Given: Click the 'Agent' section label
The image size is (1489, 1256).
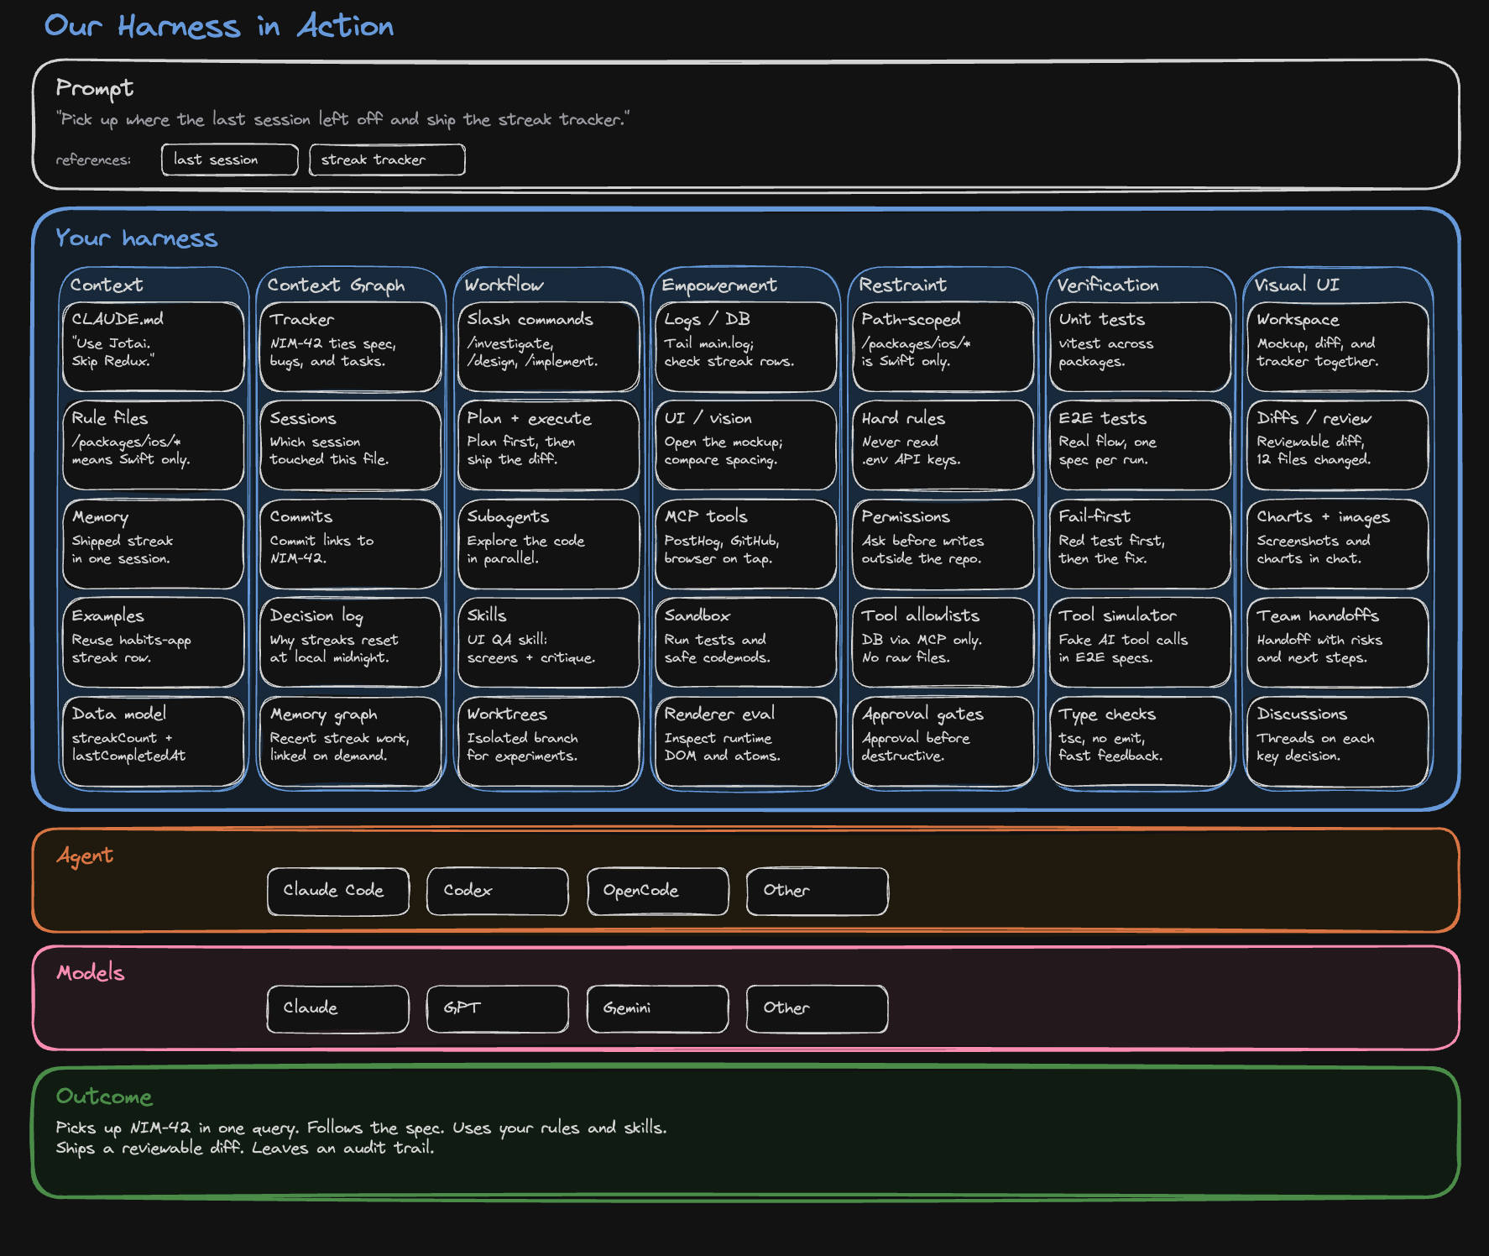Looking at the screenshot, I should point(85,856).
